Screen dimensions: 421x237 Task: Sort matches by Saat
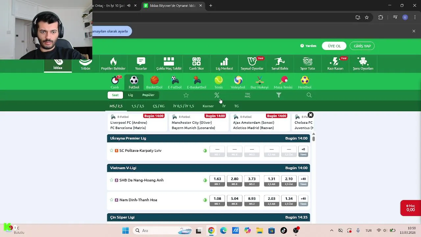[115, 95]
